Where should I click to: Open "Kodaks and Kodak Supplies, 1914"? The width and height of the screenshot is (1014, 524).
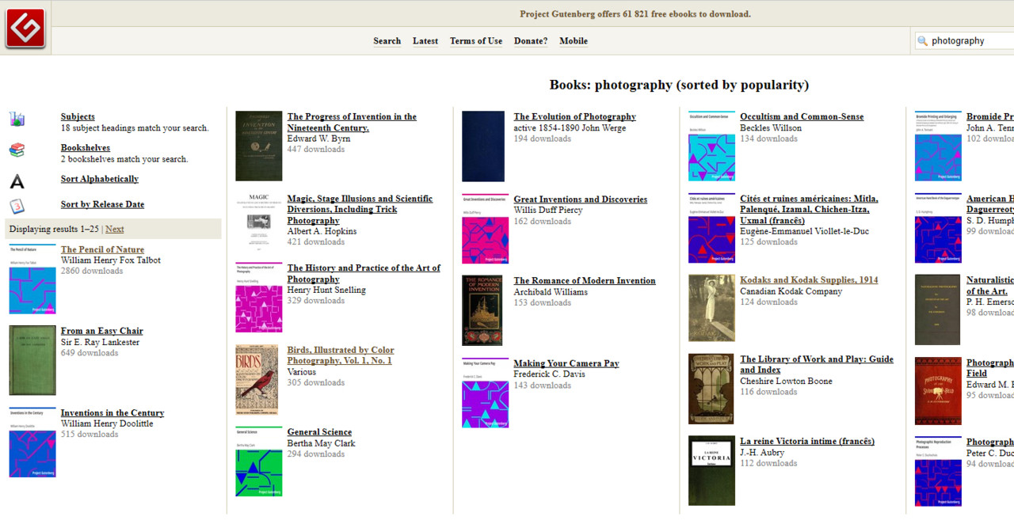point(808,279)
